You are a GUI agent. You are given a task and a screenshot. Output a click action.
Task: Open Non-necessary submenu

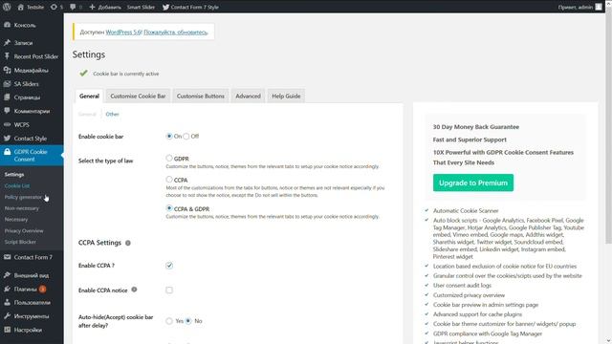point(21,208)
